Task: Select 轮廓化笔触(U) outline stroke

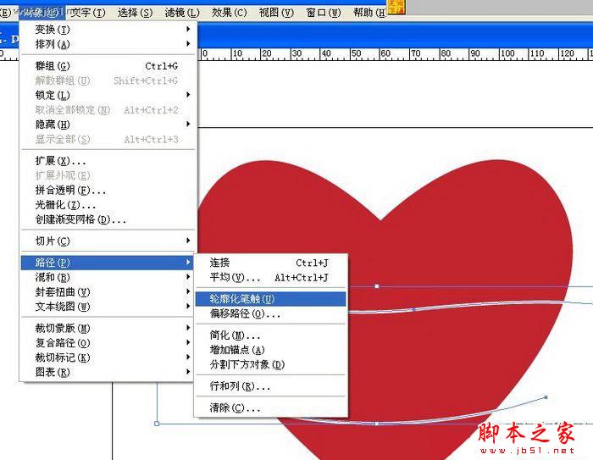Action: pyautogui.click(x=271, y=299)
